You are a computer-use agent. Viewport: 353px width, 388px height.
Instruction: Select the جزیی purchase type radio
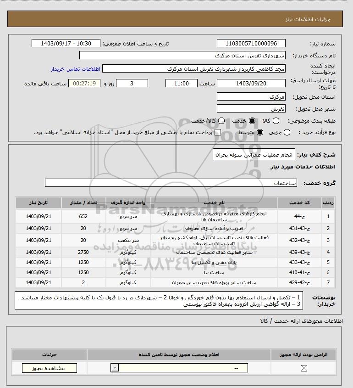coord(287,132)
